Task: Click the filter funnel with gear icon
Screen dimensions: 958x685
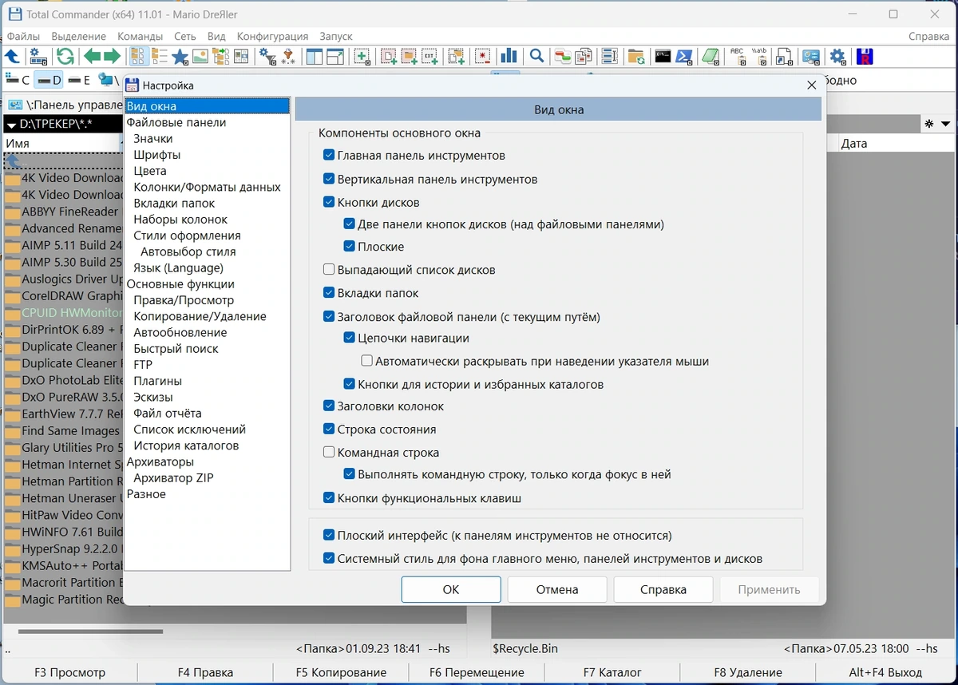Action: pyautogui.click(x=267, y=56)
